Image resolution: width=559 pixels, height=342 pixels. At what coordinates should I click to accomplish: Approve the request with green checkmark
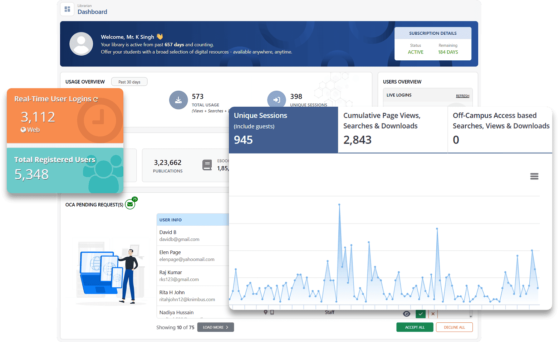(x=421, y=314)
